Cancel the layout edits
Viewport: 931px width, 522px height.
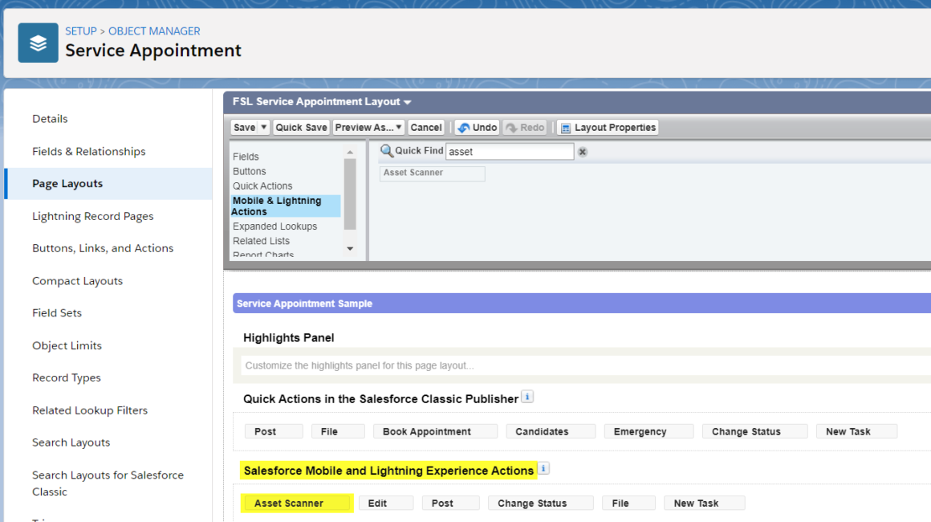pos(426,127)
